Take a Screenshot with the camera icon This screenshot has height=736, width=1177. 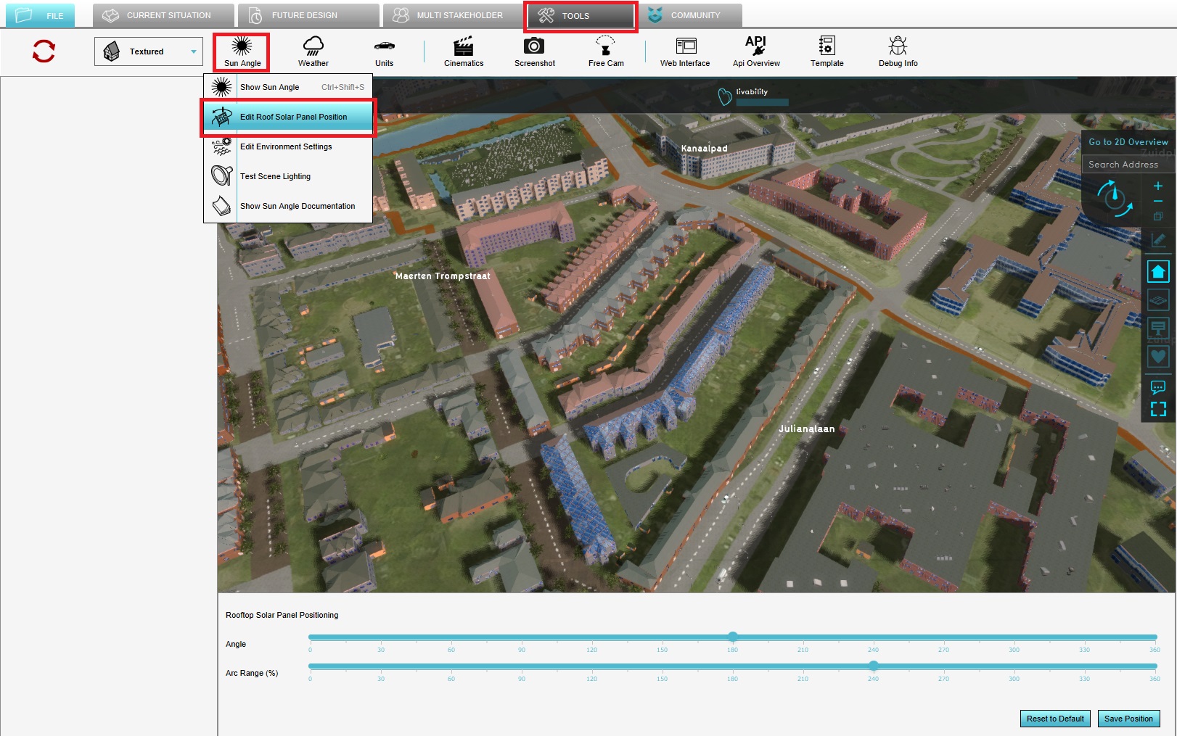click(x=534, y=51)
